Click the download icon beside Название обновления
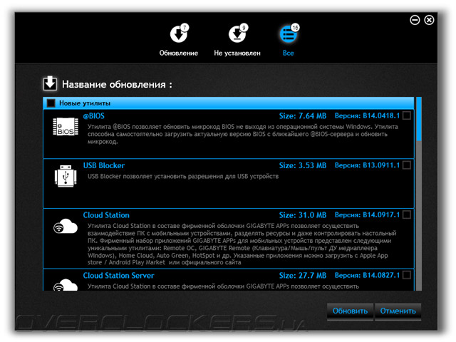The width and height of the screenshot is (456, 342). (50, 83)
